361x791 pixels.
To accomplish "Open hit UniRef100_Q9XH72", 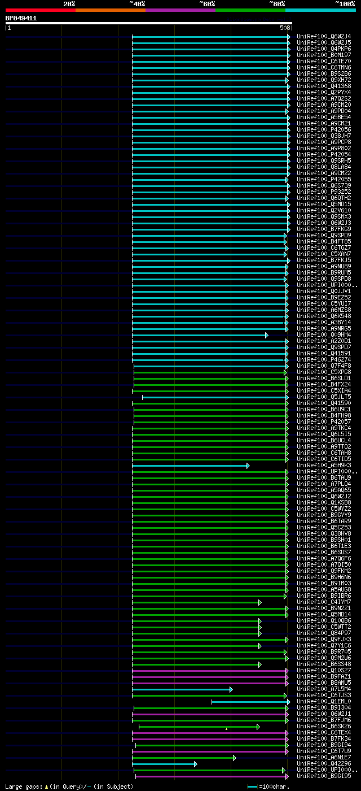I will click(324, 80).
